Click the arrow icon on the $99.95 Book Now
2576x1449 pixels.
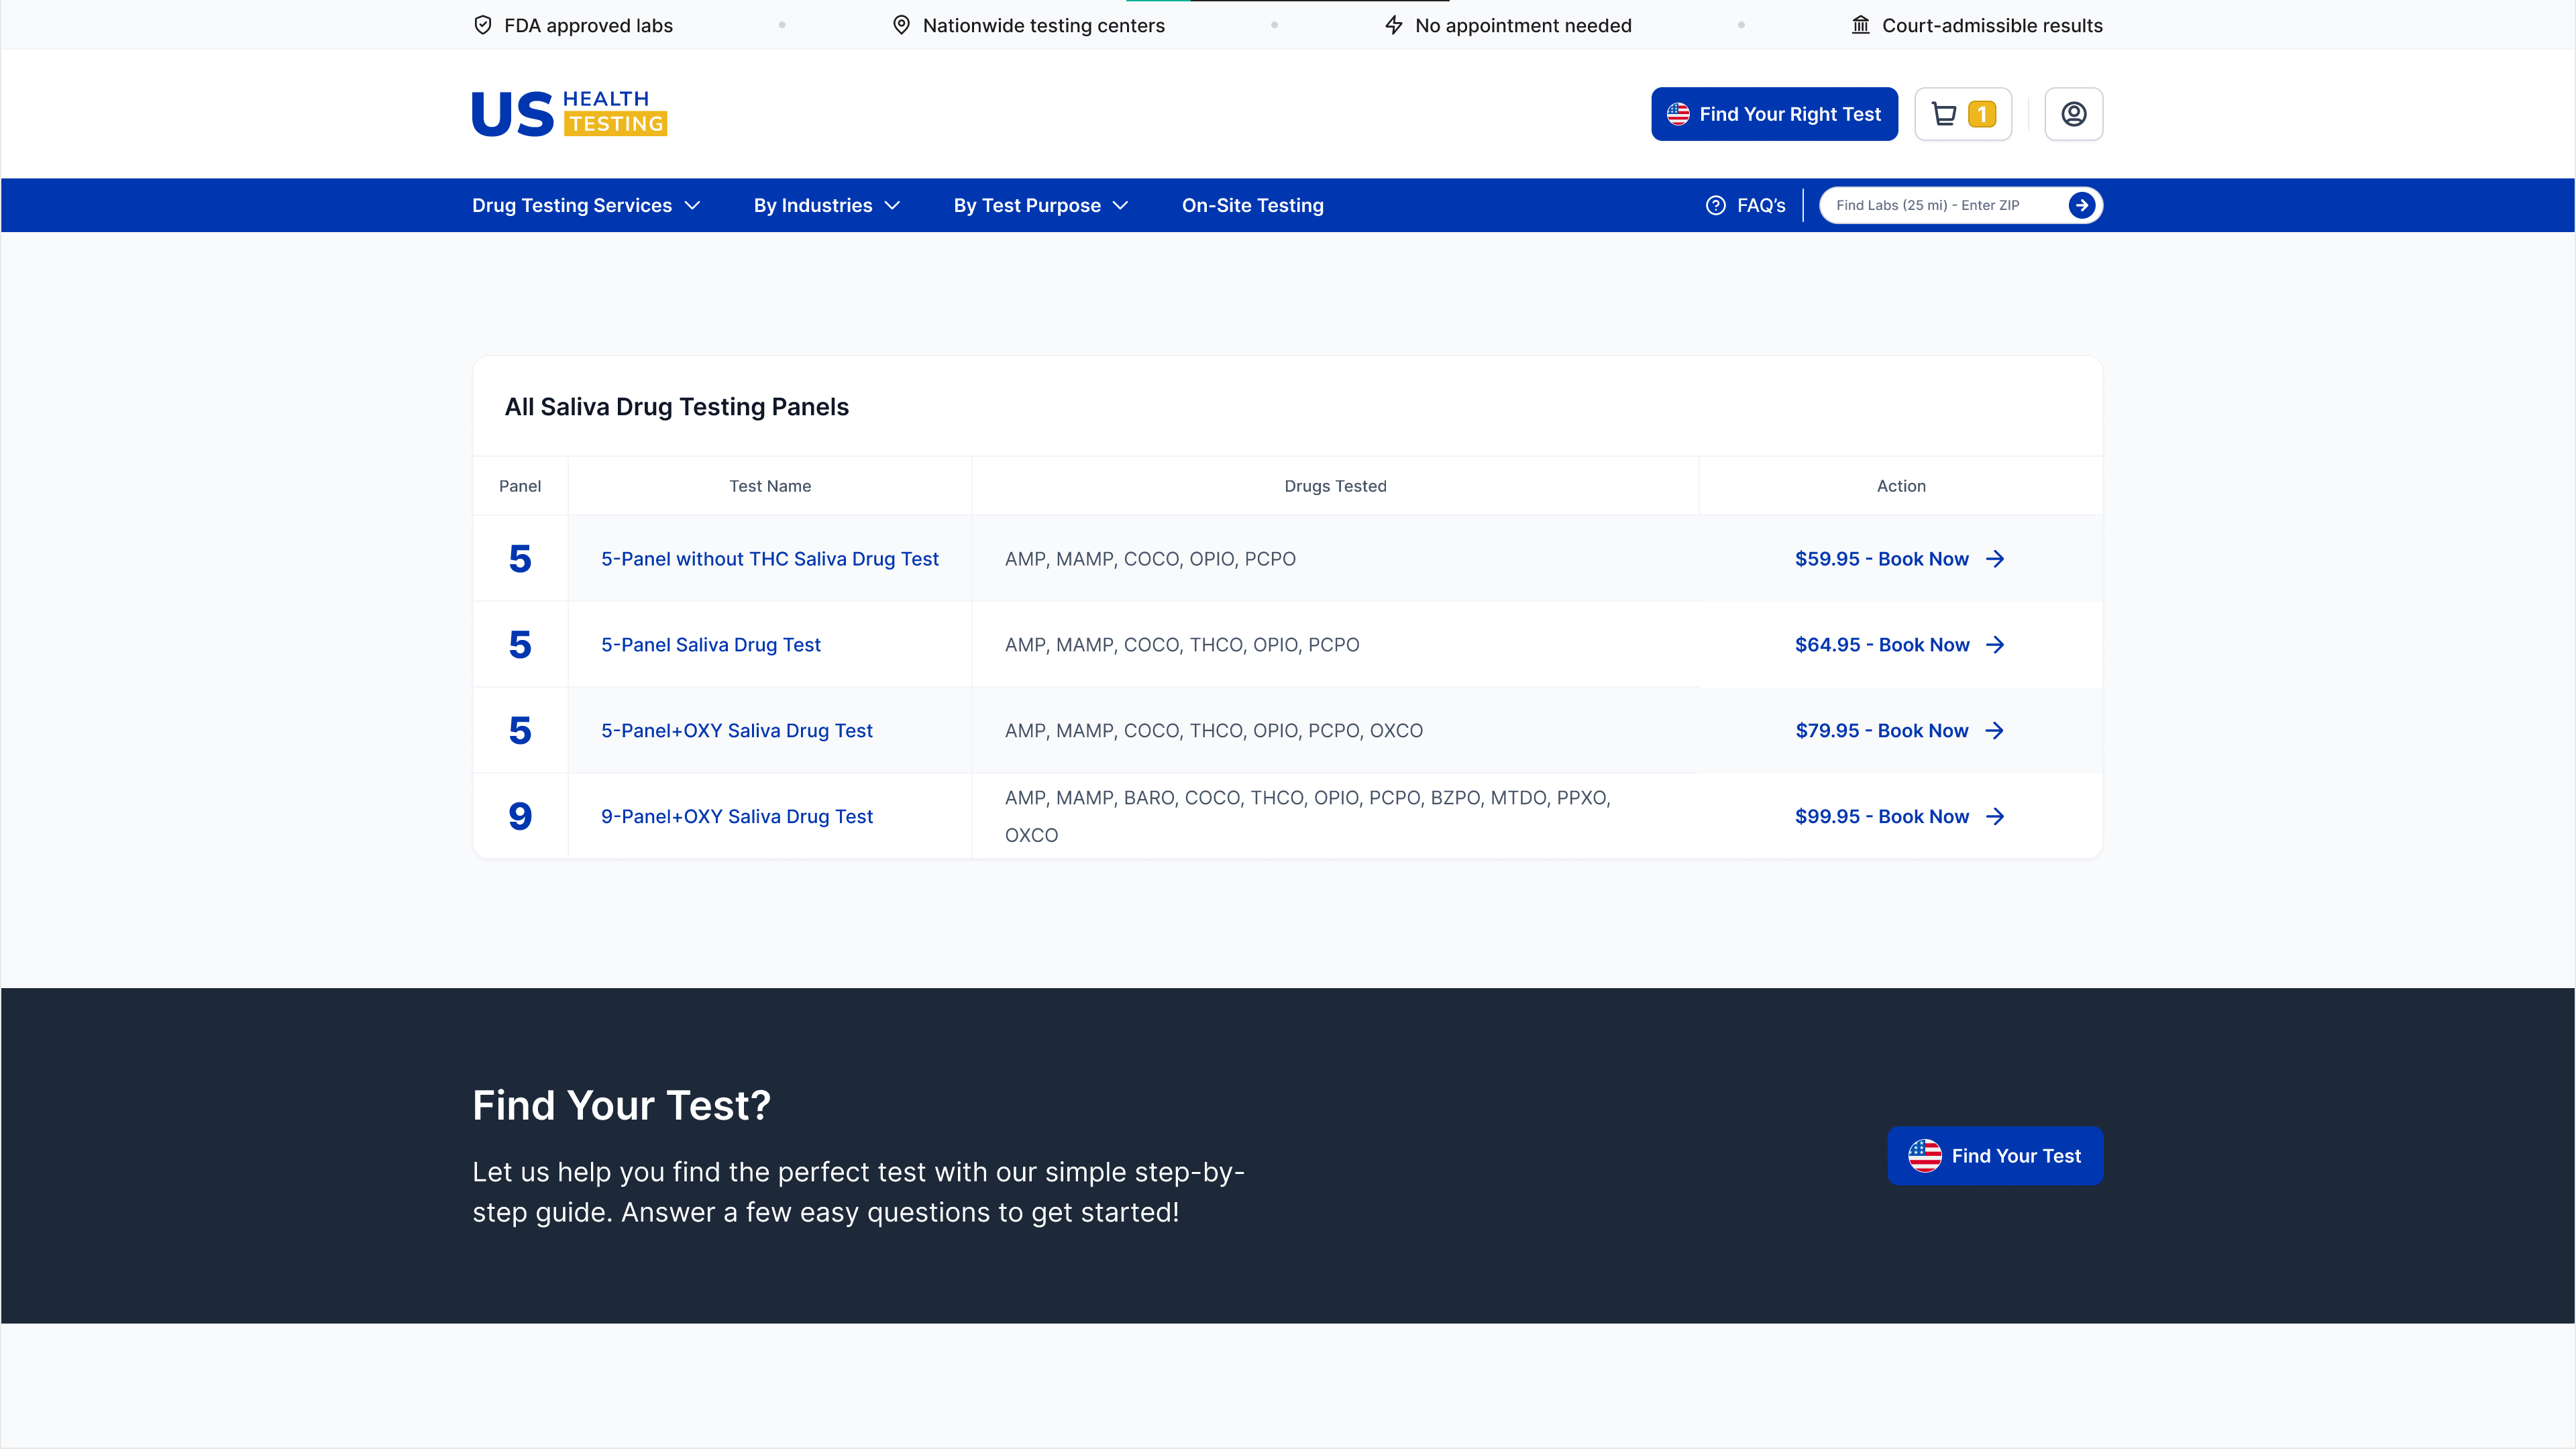tap(1995, 816)
